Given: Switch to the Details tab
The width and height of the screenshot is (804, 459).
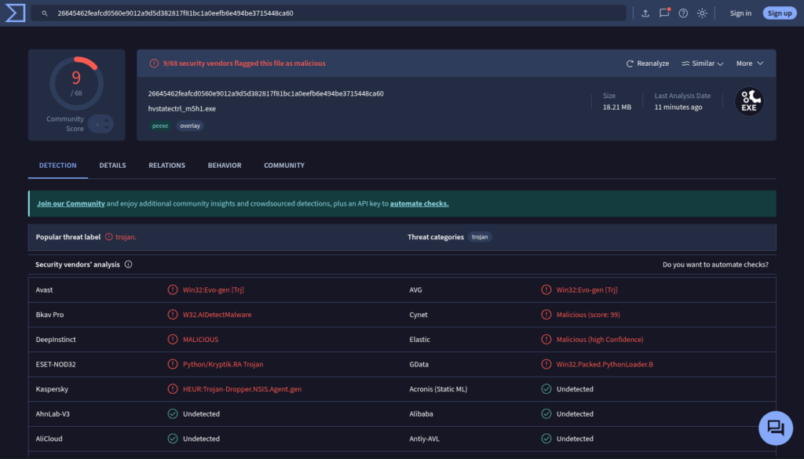Looking at the screenshot, I should click(x=112, y=166).
